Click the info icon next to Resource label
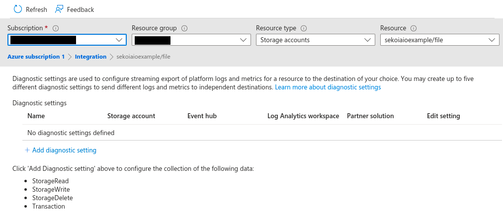Image resolution: width=503 pixels, height=222 pixels. (414, 28)
